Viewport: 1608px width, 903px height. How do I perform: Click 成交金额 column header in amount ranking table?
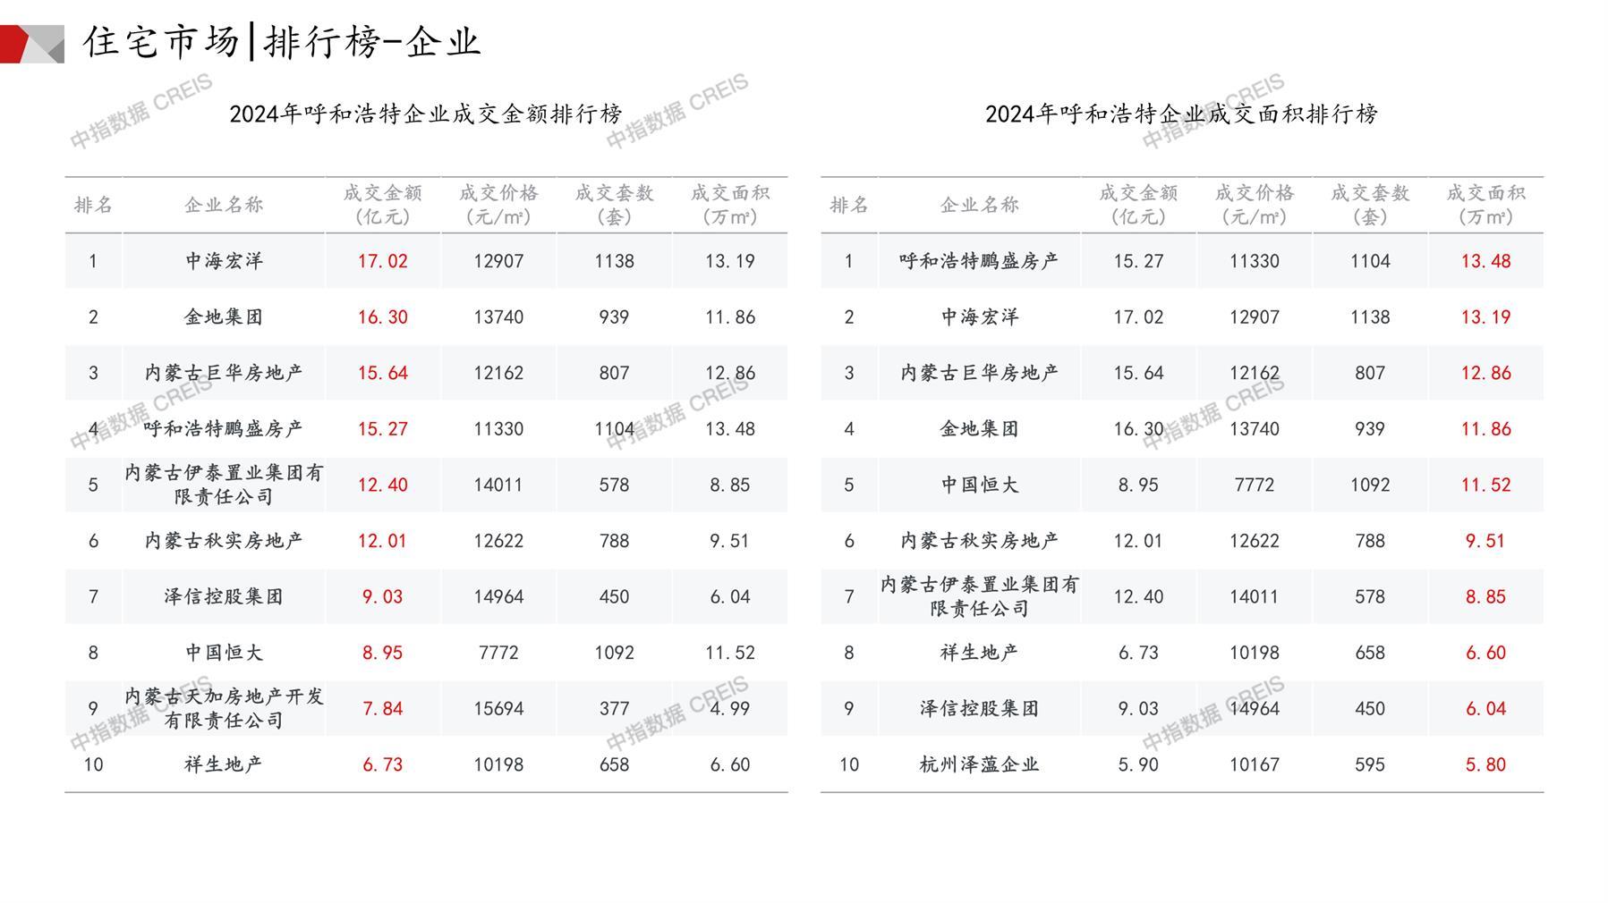coord(382,205)
